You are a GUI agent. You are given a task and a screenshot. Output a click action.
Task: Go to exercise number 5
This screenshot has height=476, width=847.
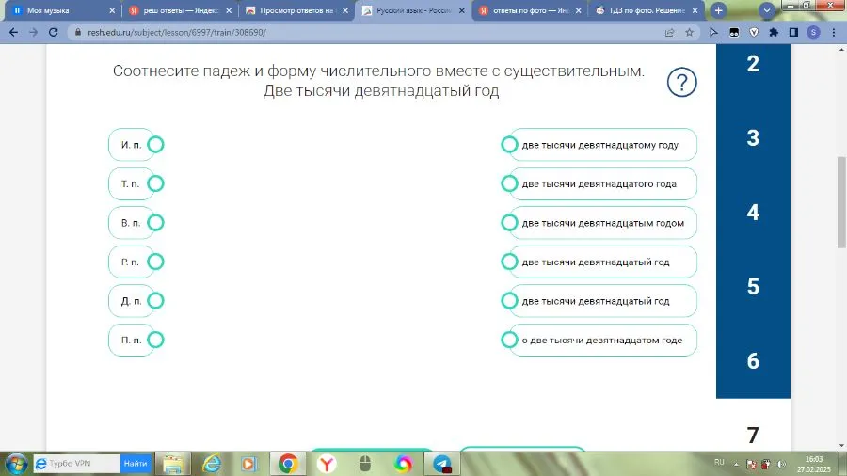coord(753,287)
